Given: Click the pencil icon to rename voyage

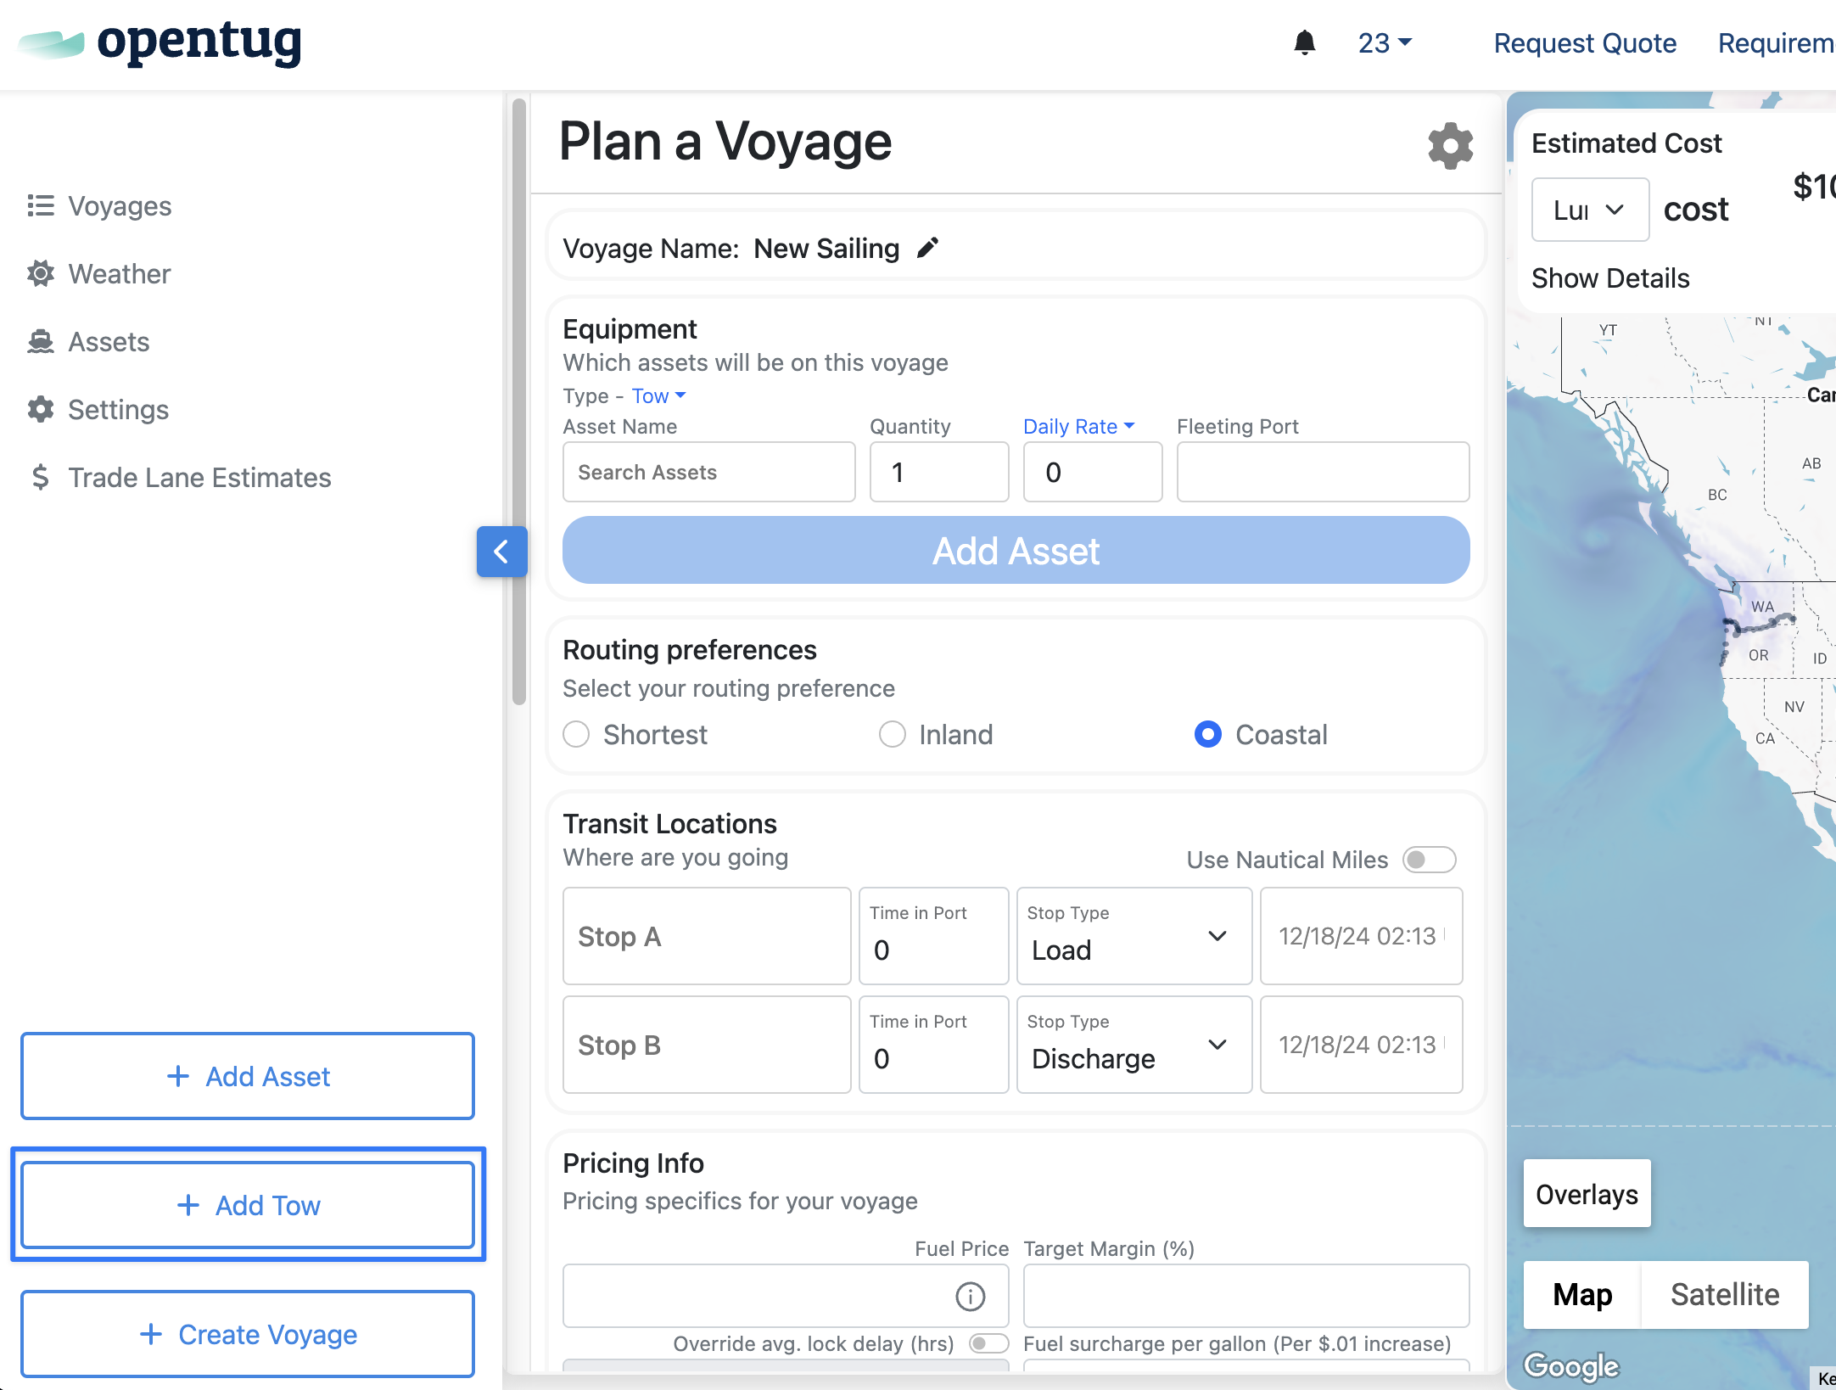Looking at the screenshot, I should (x=928, y=248).
